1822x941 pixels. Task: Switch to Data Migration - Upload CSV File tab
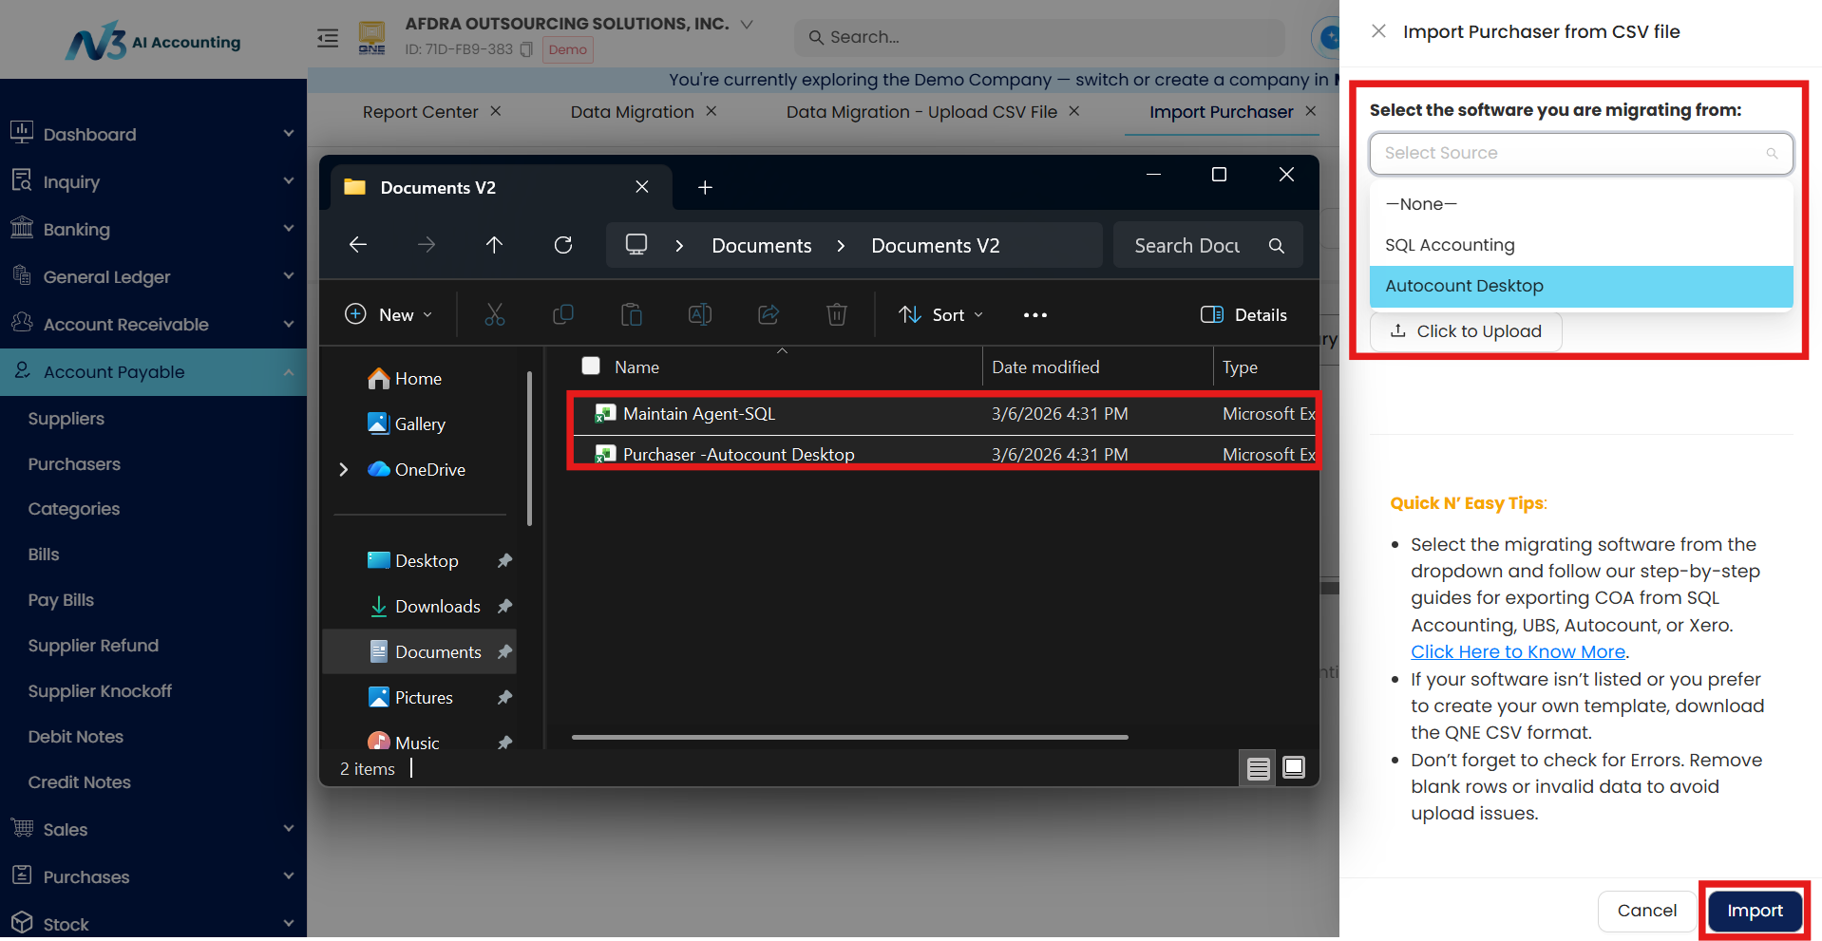(921, 112)
